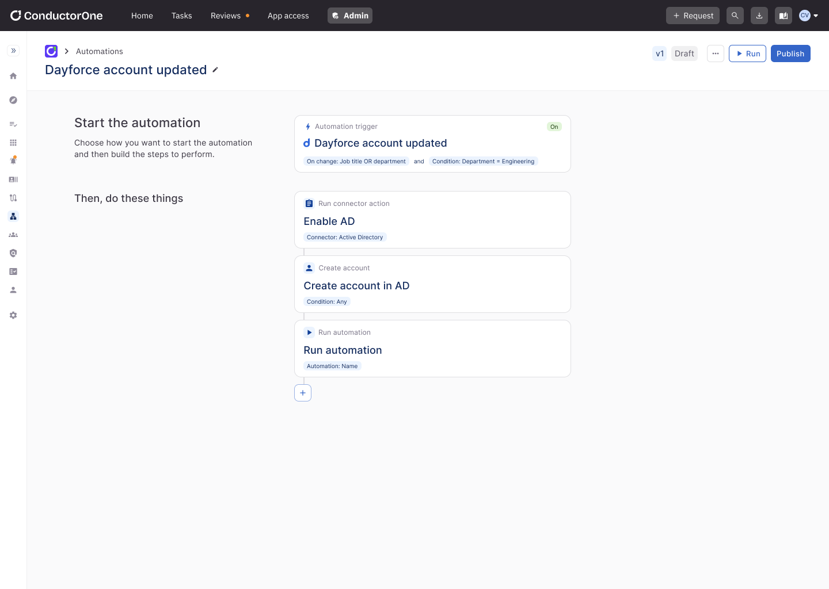Open the Home icon in sidebar

13,76
